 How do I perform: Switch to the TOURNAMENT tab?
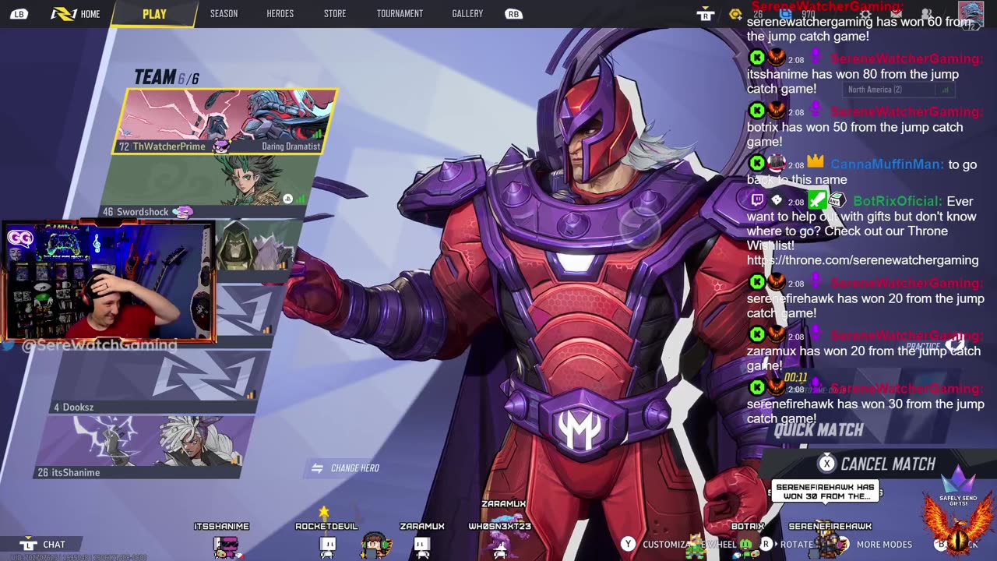[x=400, y=14]
